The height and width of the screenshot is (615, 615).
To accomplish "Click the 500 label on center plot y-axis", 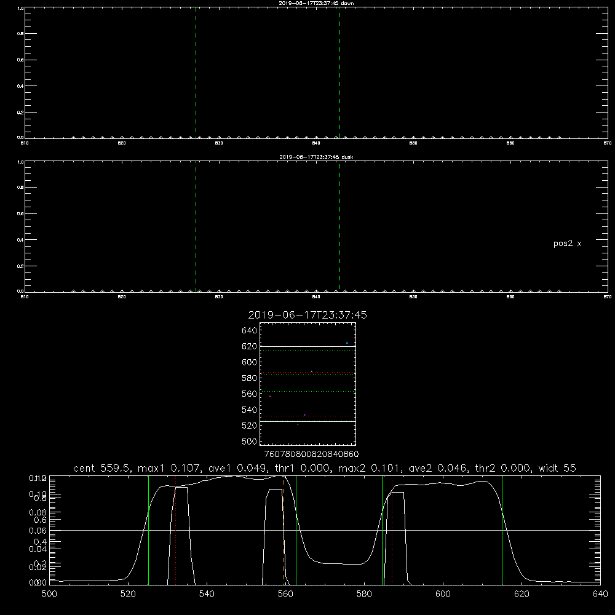I will click(x=250, y=442).
